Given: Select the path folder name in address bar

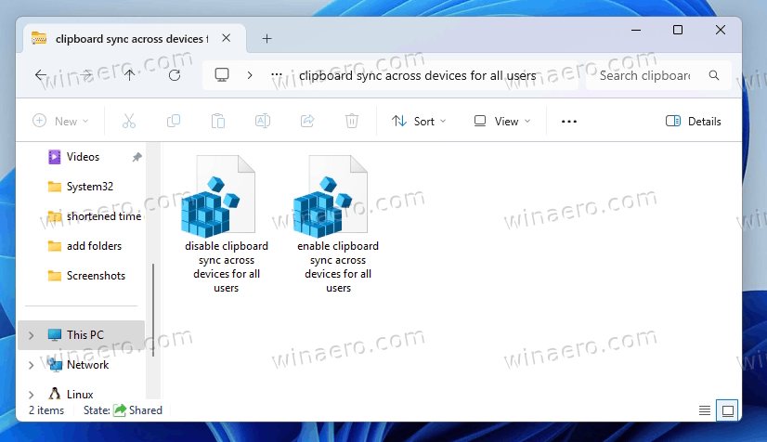Looking at the screenshot, I should click(x=417, y=75).
